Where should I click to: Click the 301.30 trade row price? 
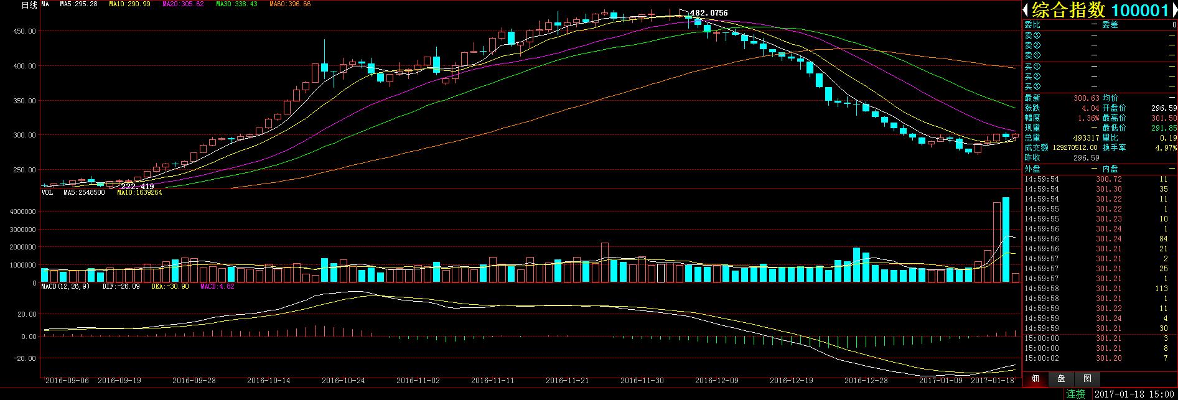click(1109, 189)
